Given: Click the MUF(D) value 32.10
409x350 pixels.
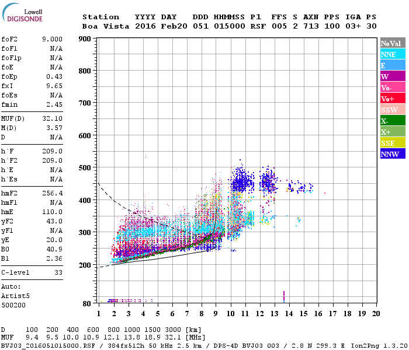Looking at the screenshot, I should [52, 118].
